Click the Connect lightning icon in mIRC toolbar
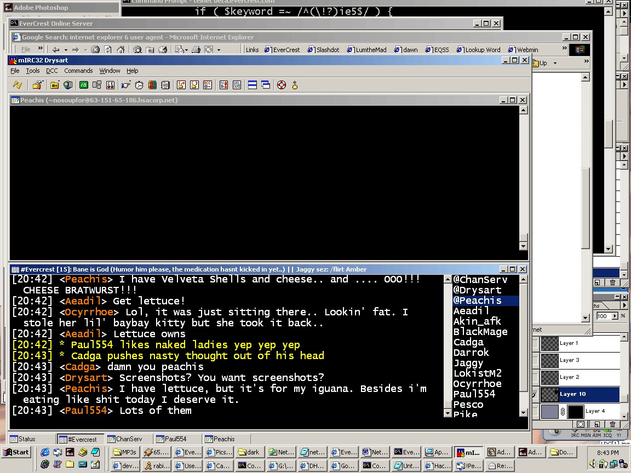 (18, 85)
